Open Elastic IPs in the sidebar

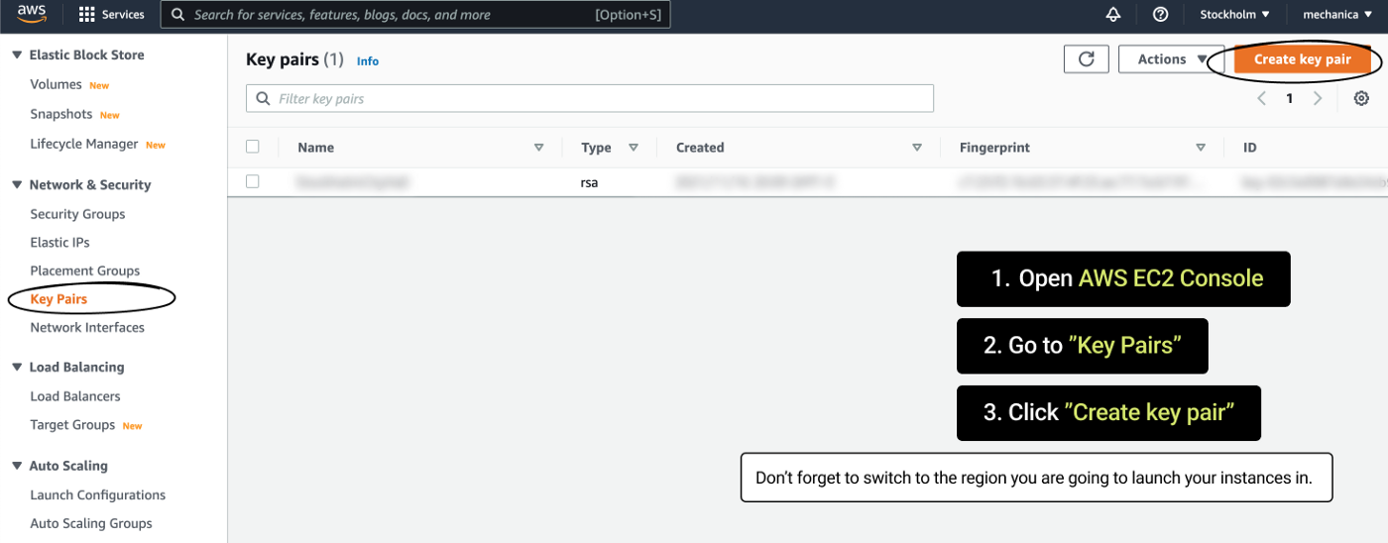click(x=59, y=243)
